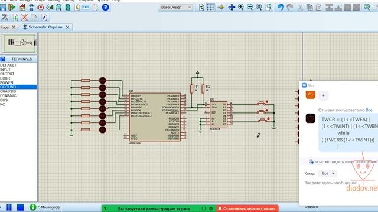Click the Redo arrow icon
378x212 pixels.
(290, 8)
